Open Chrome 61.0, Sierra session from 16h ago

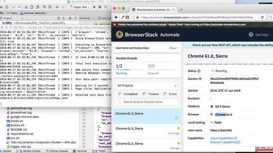point(147,146)
